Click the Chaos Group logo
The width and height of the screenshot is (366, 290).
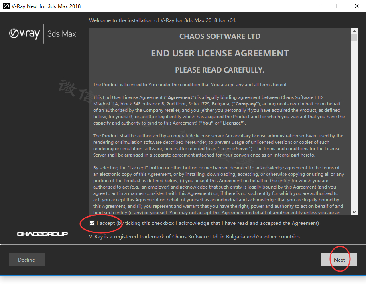(x=43, y=234)
